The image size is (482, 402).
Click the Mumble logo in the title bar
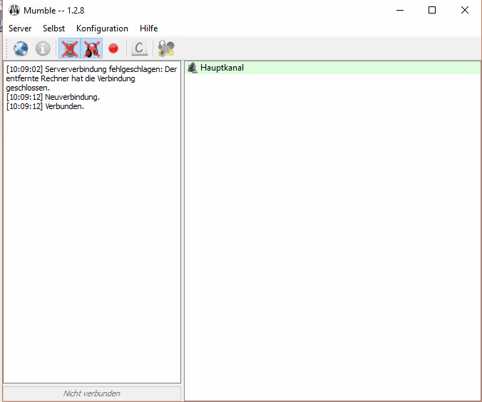click(13, 11)
